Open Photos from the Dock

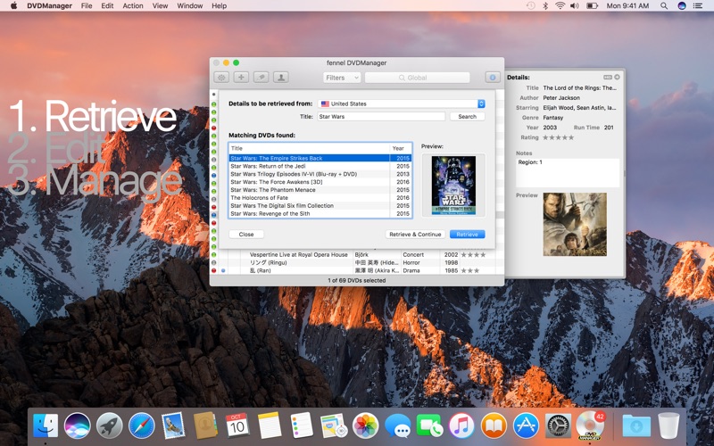tap(365, 426)
